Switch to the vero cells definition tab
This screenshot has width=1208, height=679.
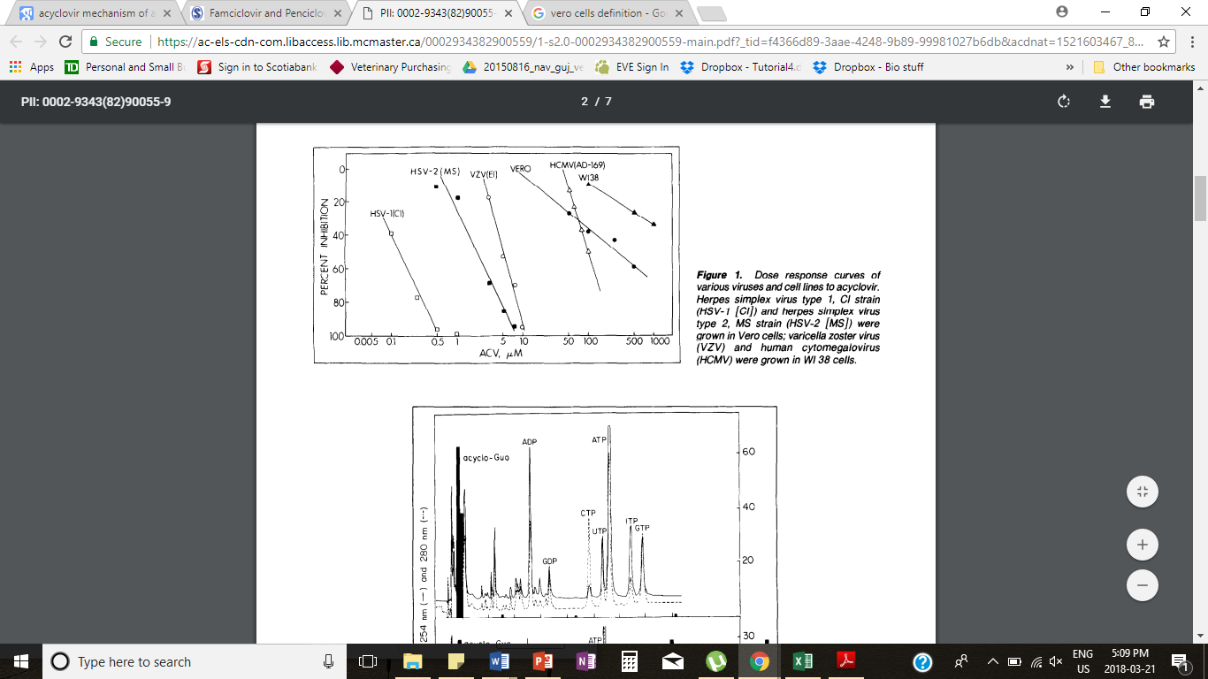click(606, 13)
